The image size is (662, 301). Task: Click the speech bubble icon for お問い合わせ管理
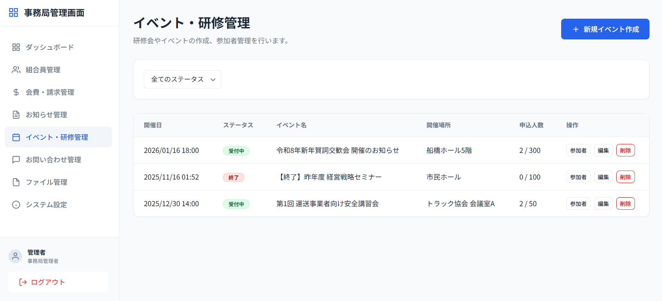pyautogui.click(x=16, y=160)
